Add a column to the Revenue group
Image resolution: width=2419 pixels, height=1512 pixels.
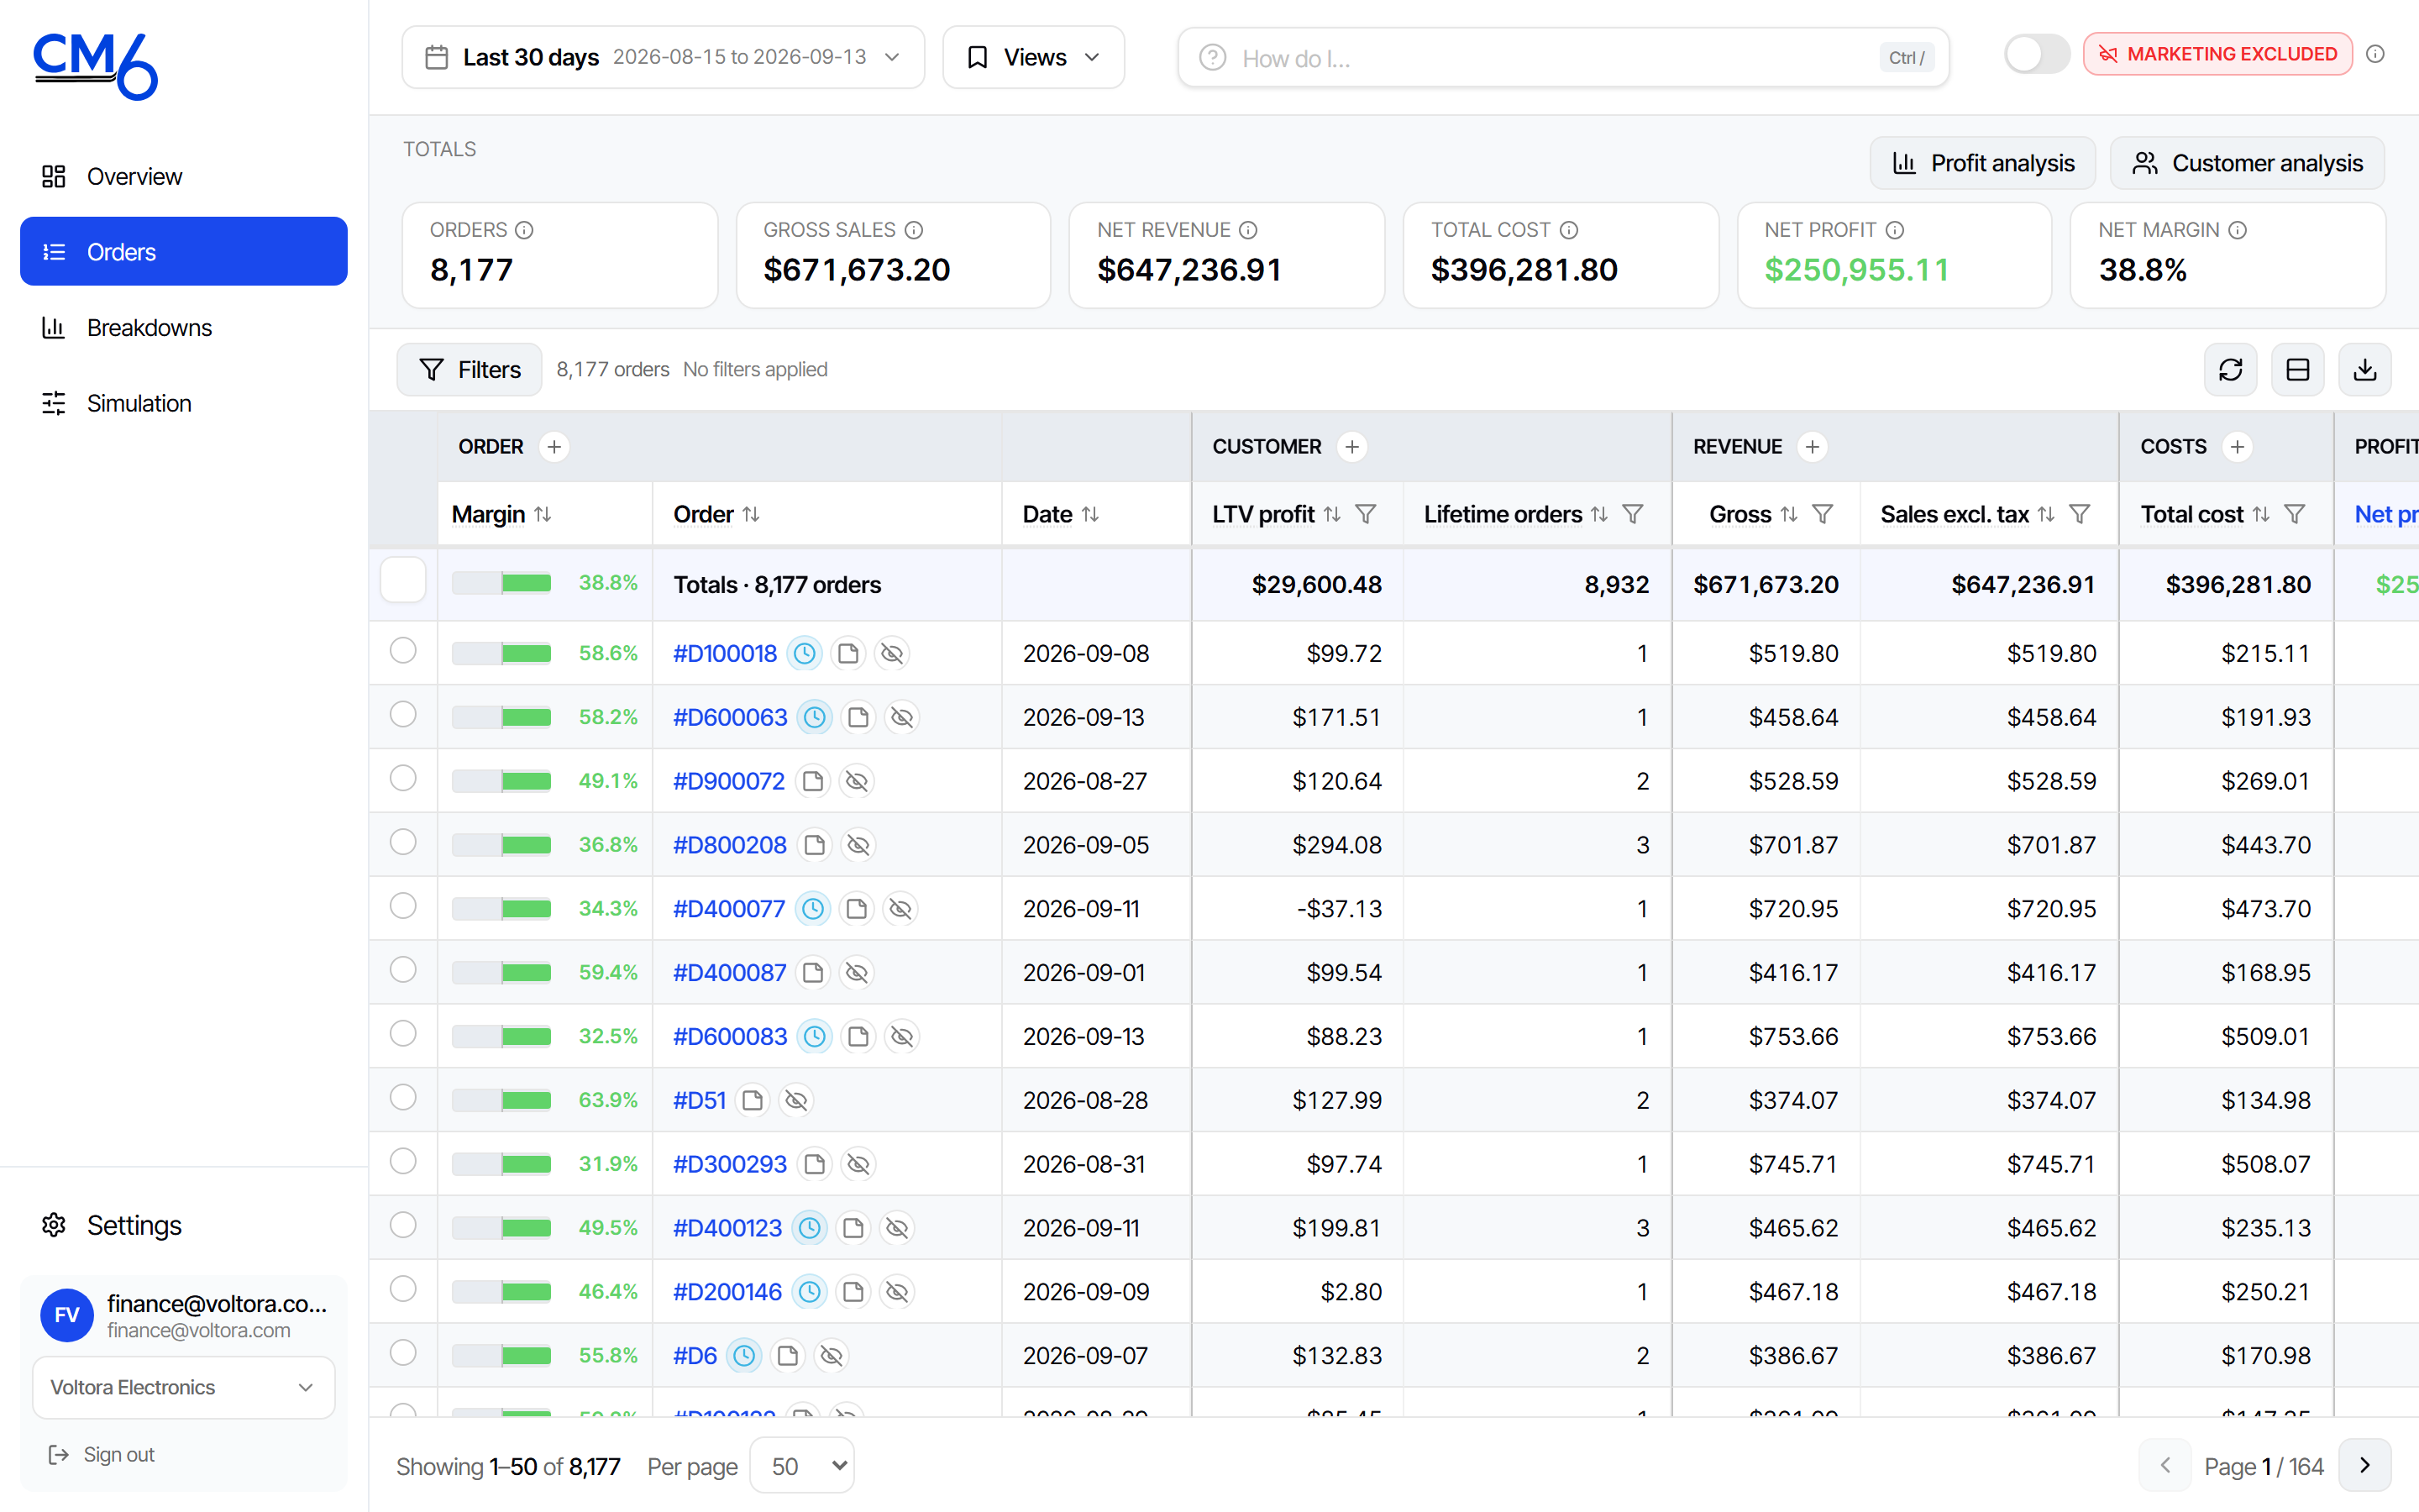[1813, 447]
